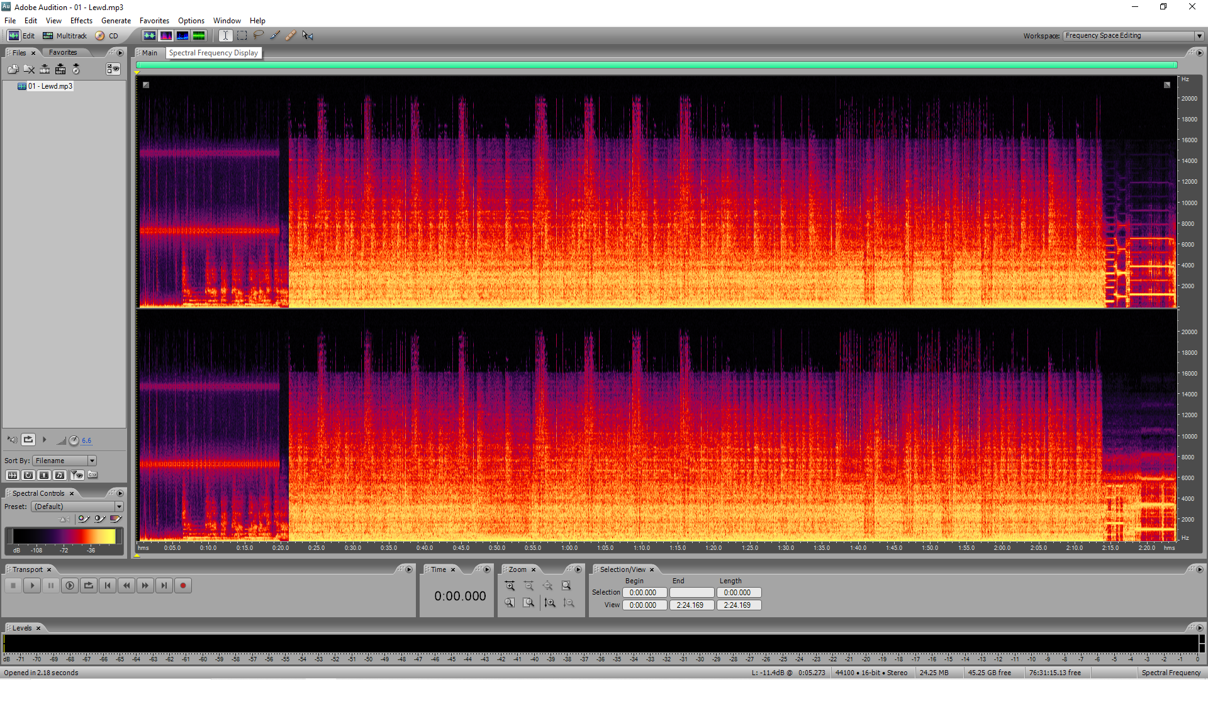Click the Close File icon in Files panel
This screenshot has height=711, width=1208.
click(29, 69)
